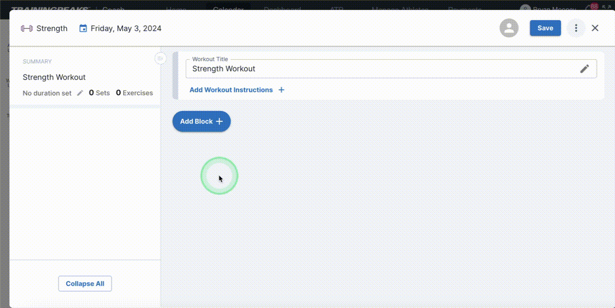Image resolution: width=615 pixels, height=308 pixels.
Task: Click the pencil icon in Workout Title
Action: coord(585,69)
